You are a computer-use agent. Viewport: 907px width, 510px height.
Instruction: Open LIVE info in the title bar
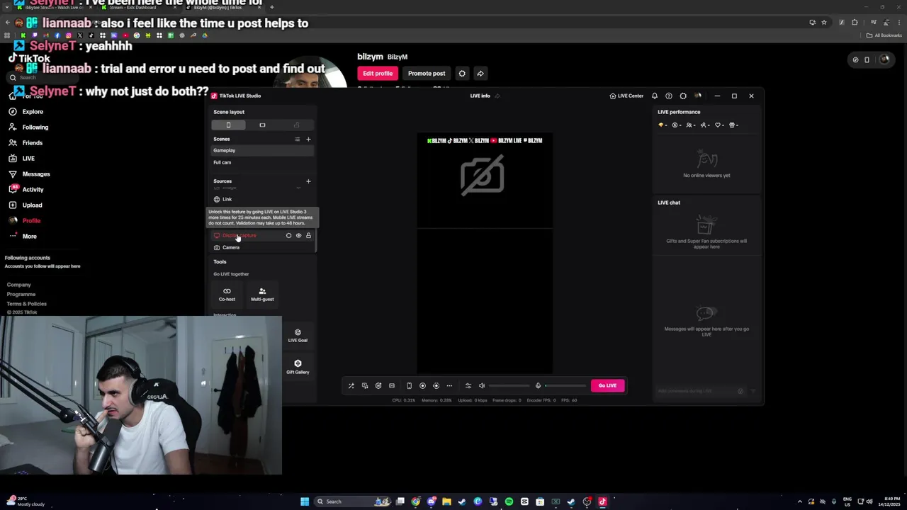click(480, 96)
